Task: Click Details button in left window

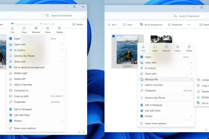Action: (77, 24)
